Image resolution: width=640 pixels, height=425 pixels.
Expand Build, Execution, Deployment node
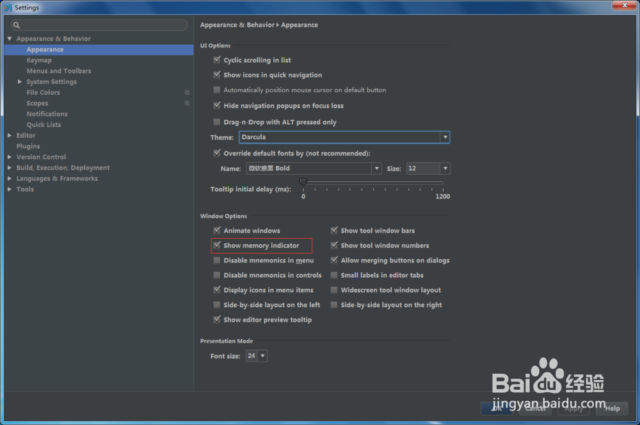pyautogui.click(x=10, y=168)
